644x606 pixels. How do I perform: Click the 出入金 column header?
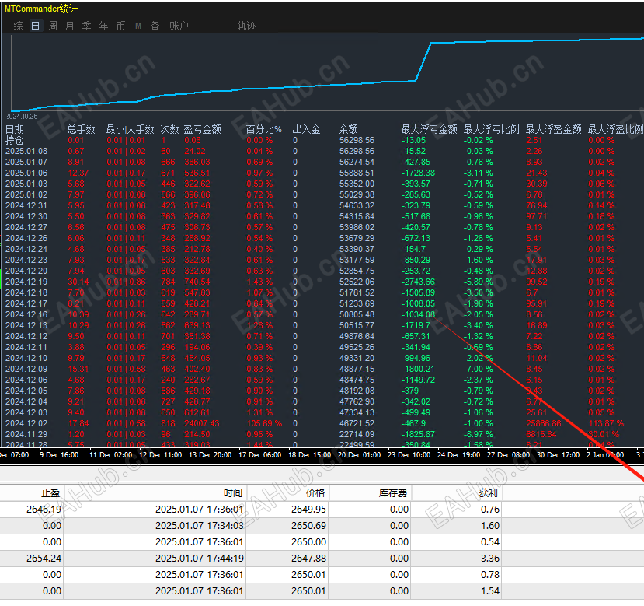coord(306,130)
